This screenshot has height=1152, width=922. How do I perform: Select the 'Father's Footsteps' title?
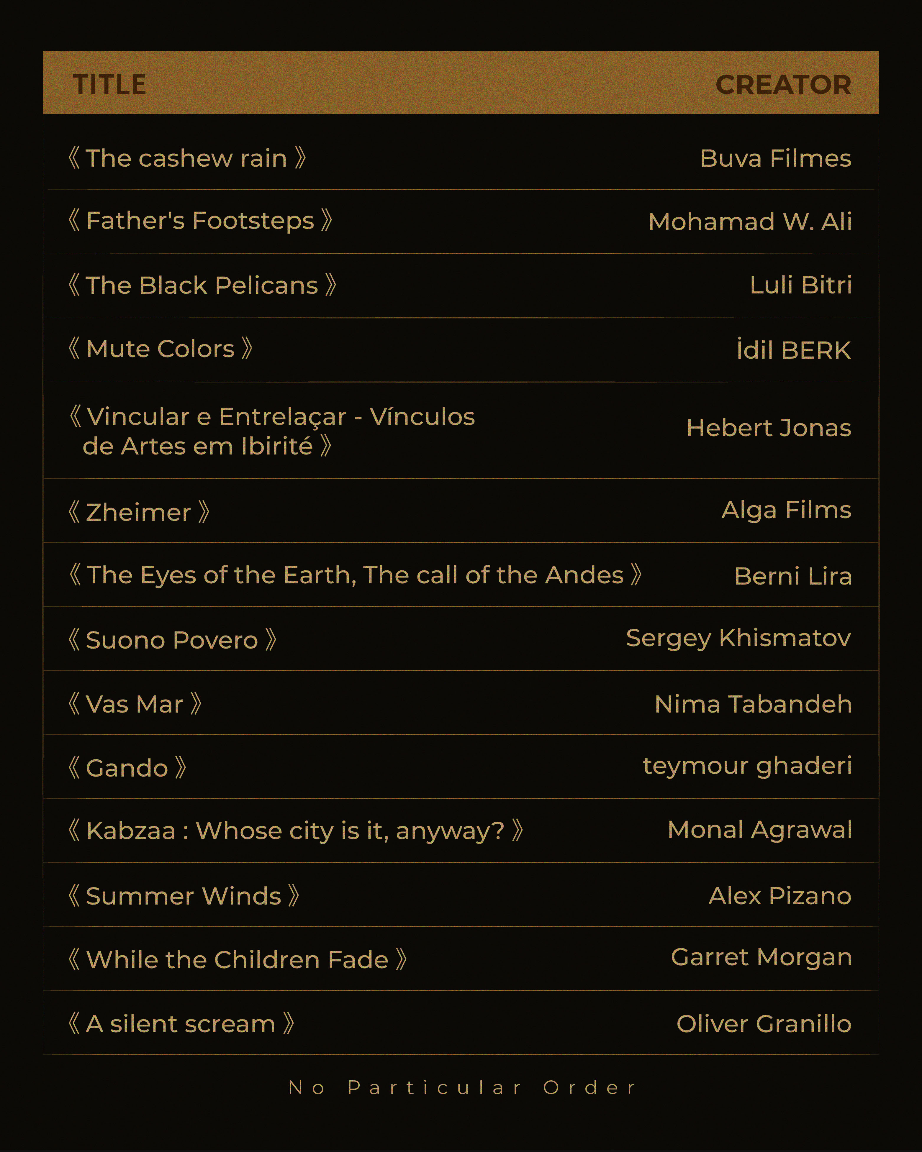click(200, 221)
